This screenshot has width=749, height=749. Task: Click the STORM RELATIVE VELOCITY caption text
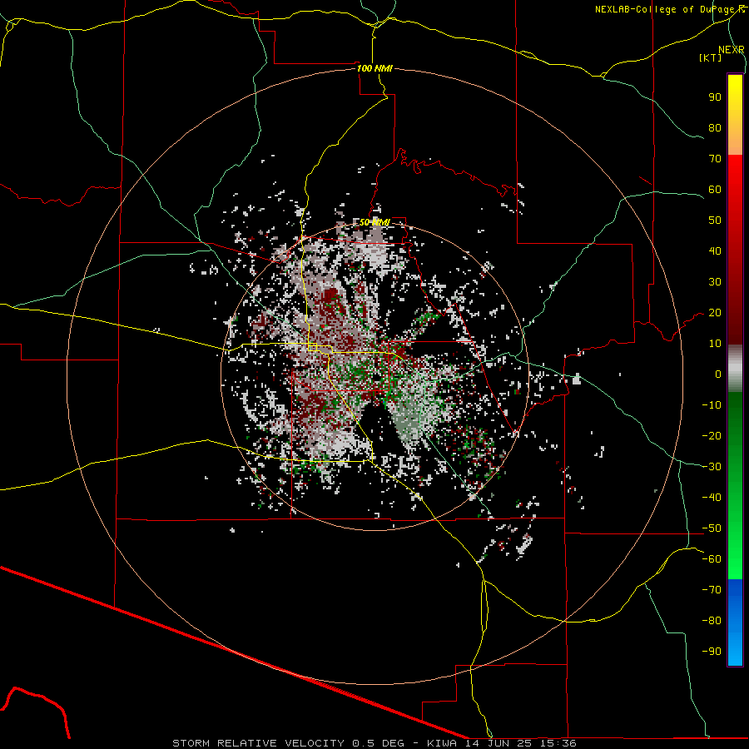tap(259, 743)
